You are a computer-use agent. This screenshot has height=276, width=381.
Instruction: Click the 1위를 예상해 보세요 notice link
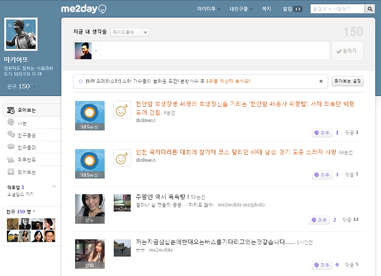tap(228, 81)
